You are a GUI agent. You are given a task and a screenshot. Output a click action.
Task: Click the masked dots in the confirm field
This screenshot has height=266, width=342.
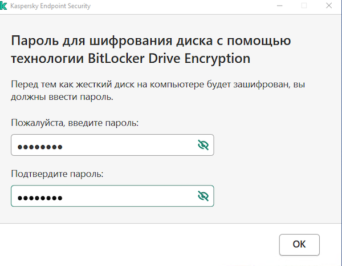coord(39,198)
